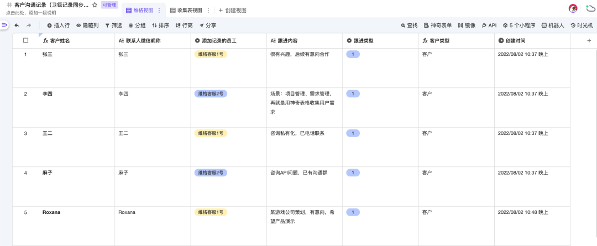Image resolution: width=597 pixels, height=246 pixels.
Task: Click the 维格客服1号 tag in row 1
Action: [x=211, y=54]
